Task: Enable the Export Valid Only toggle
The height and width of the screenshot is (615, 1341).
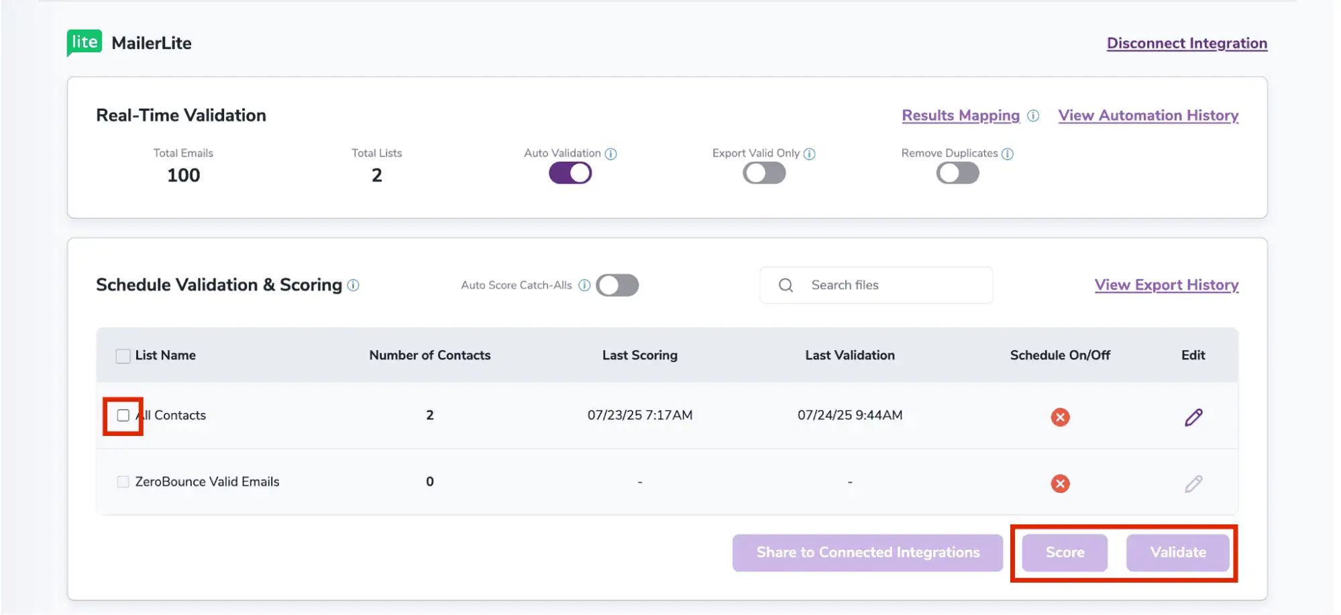Action: click(x=764, y=174)
